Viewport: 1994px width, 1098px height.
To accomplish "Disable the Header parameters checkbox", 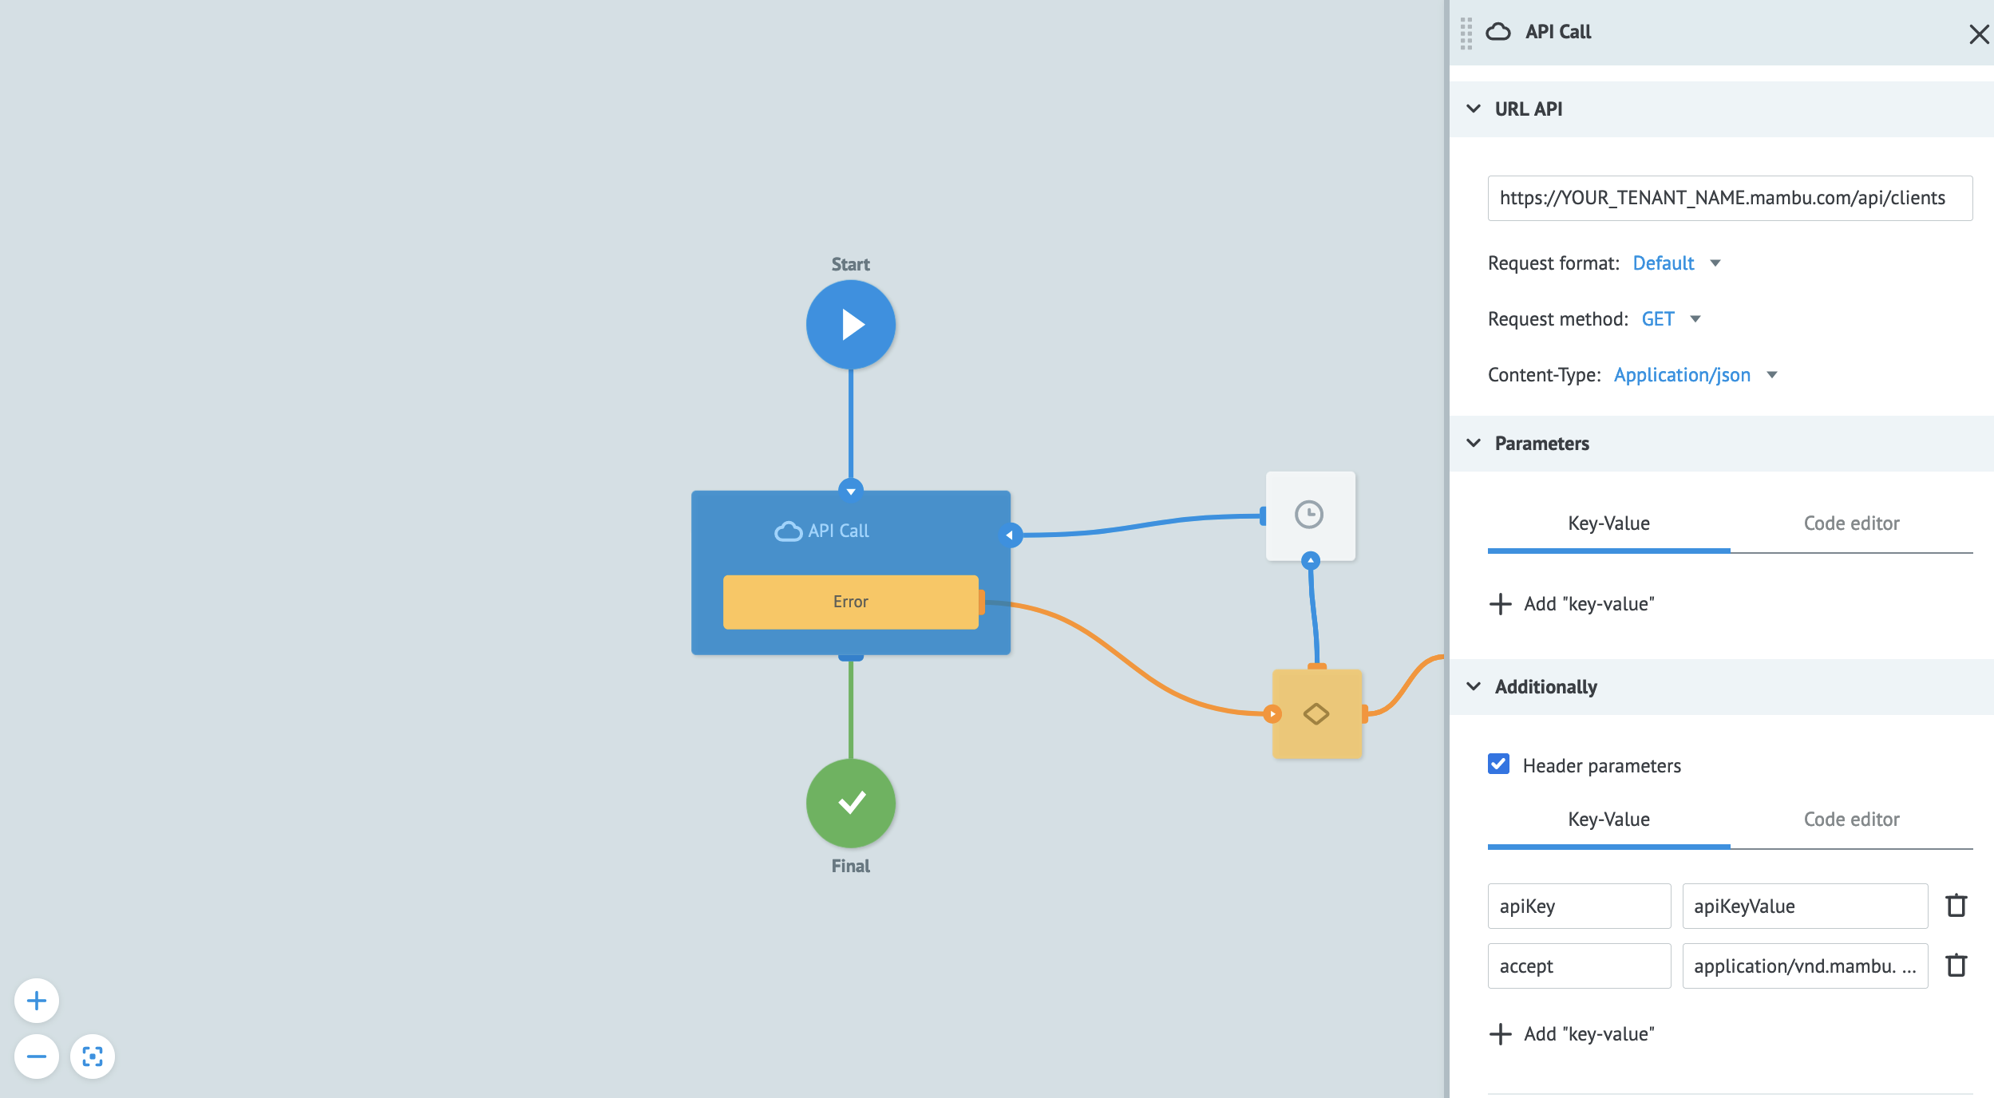I will tap(1499, 764).
